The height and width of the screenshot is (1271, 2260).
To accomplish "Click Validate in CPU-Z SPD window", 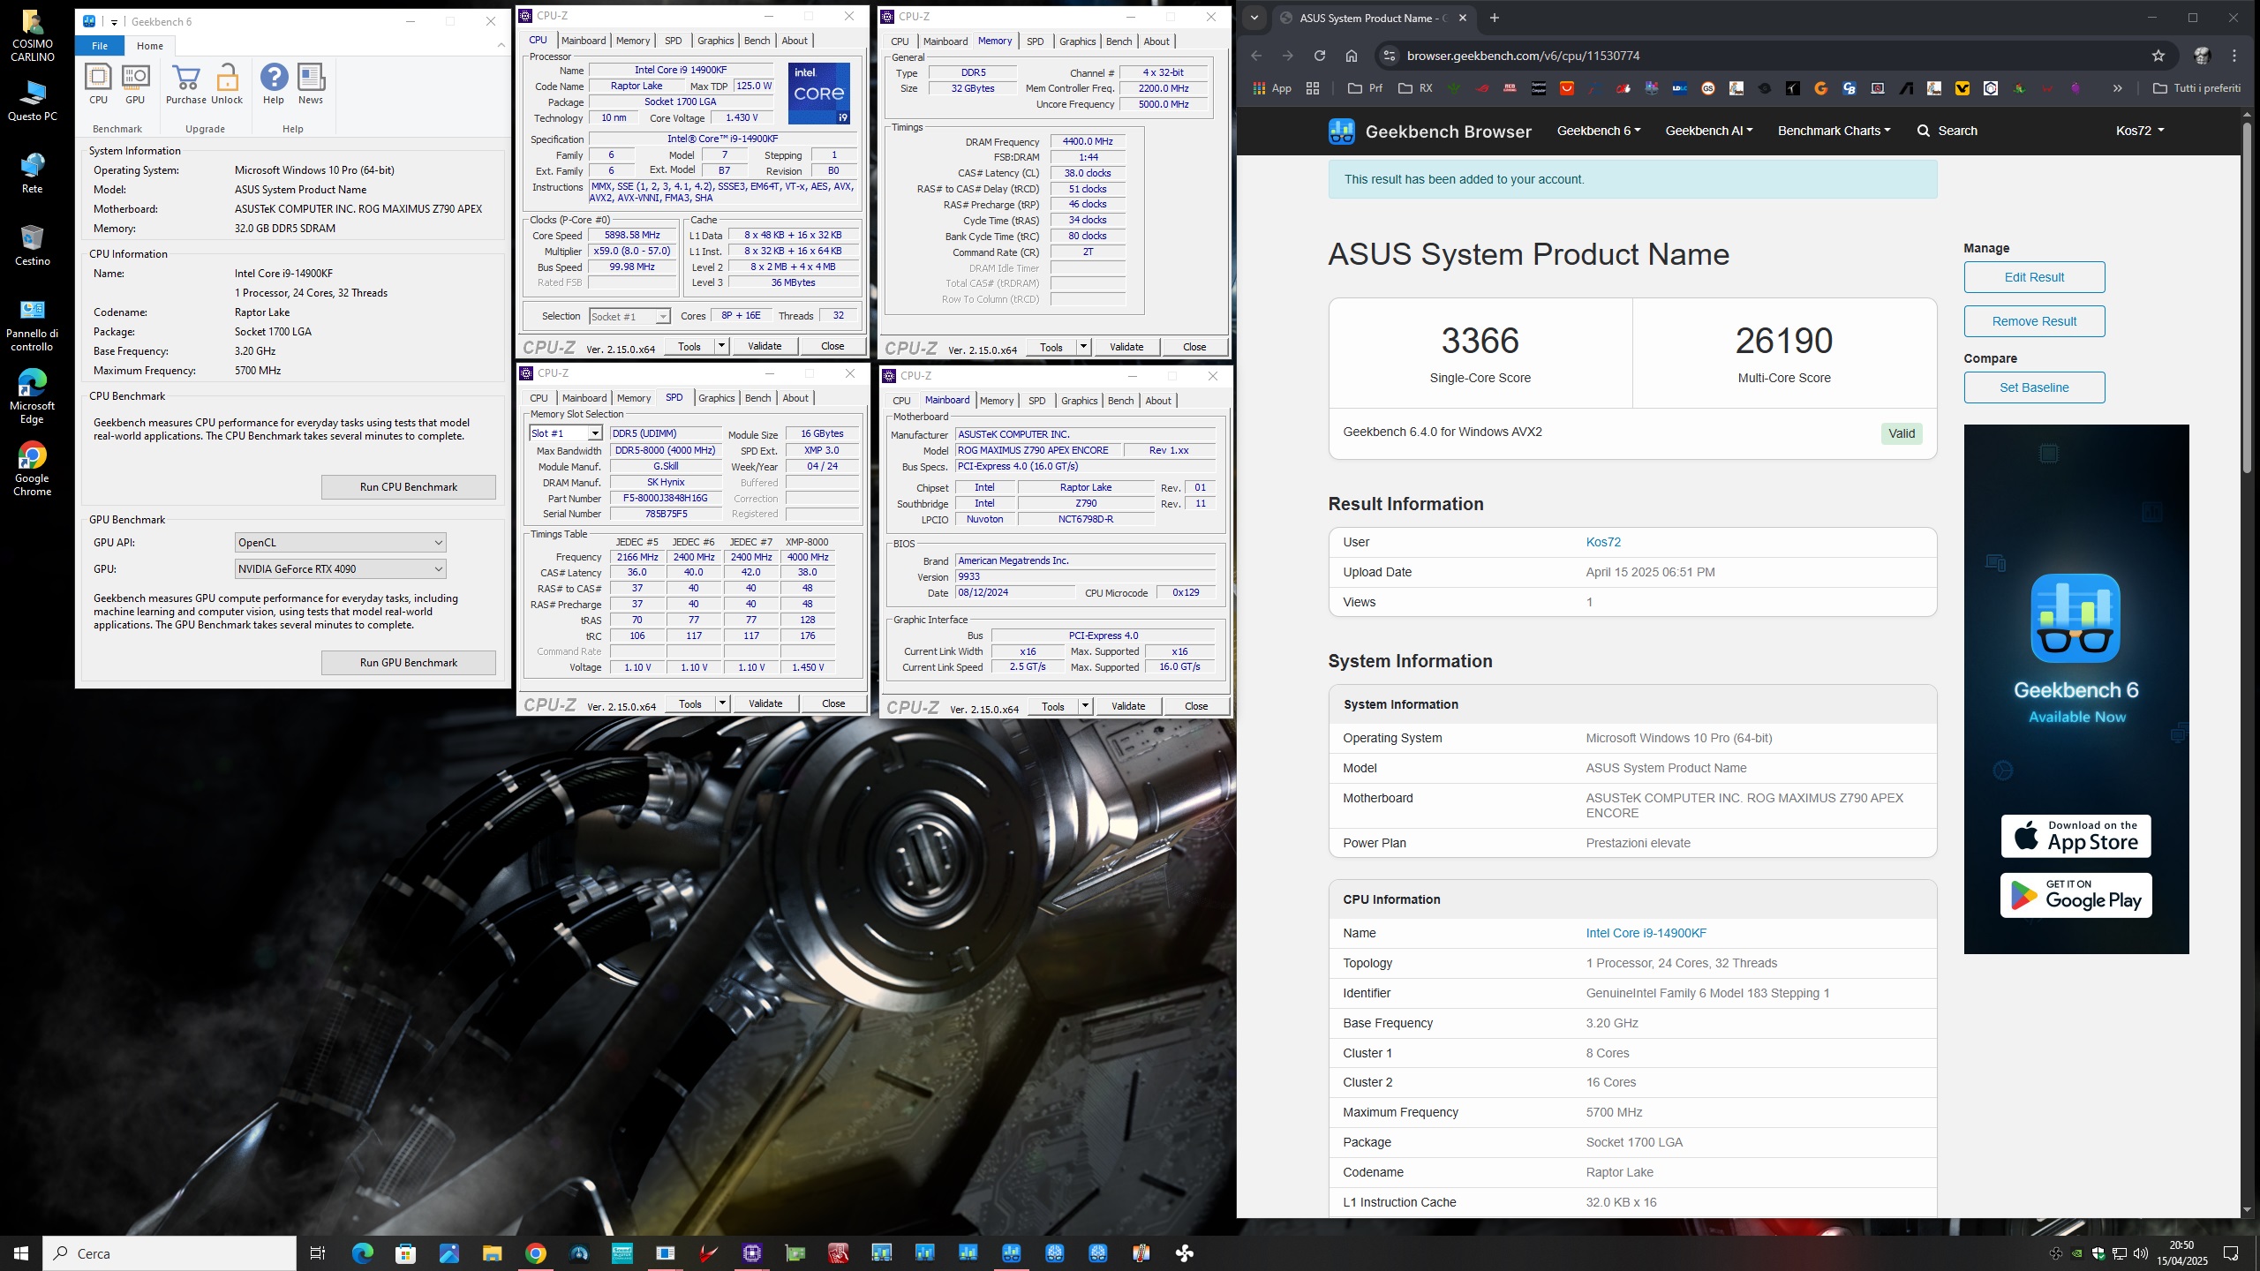I will point(765,703).
